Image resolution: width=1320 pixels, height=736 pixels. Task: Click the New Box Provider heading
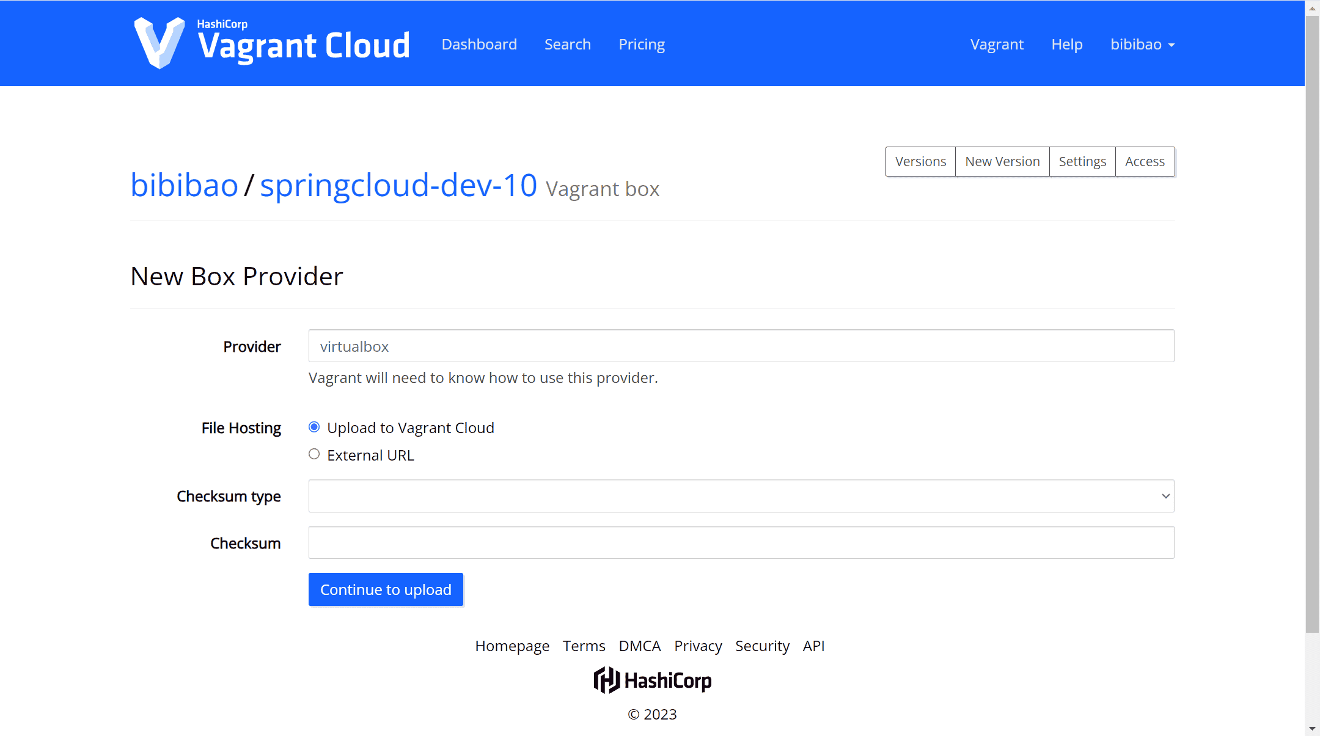237,276
